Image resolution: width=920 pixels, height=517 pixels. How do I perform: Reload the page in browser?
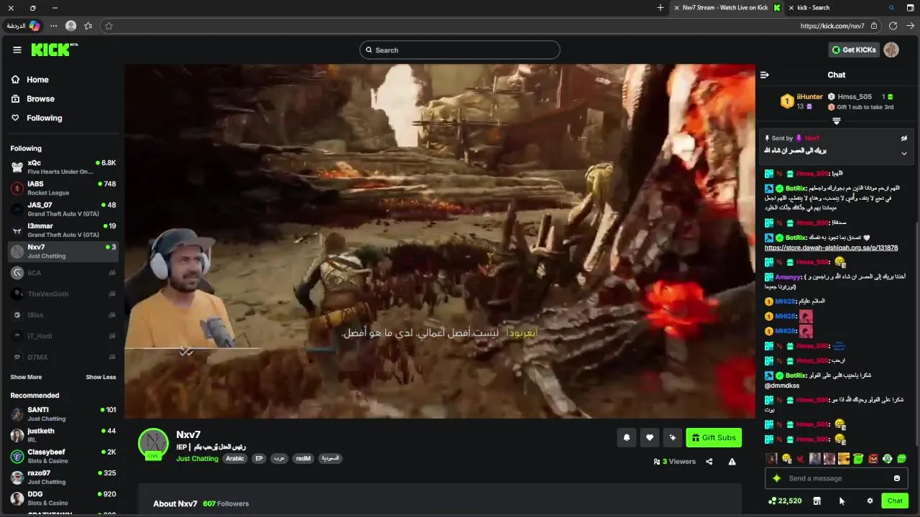coord(893,26)
